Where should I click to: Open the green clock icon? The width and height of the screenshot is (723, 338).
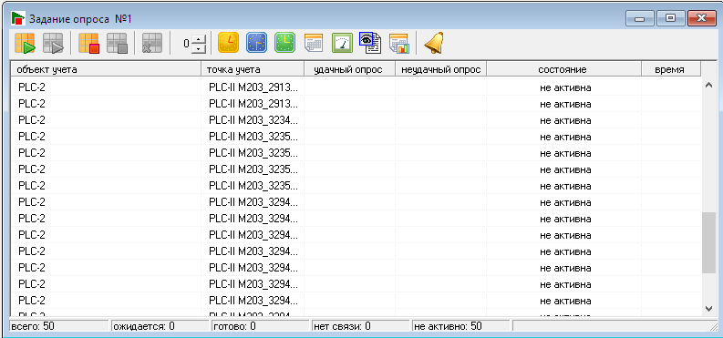pyautogui.click(x=285, y=43)
